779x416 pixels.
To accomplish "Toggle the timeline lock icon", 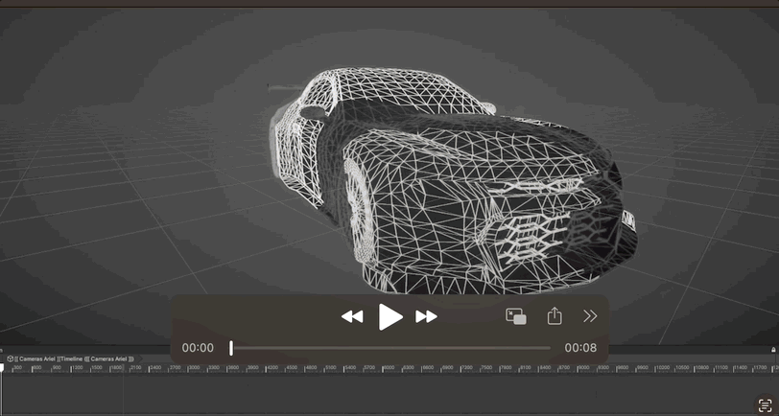I will click(x=773, y=350).
